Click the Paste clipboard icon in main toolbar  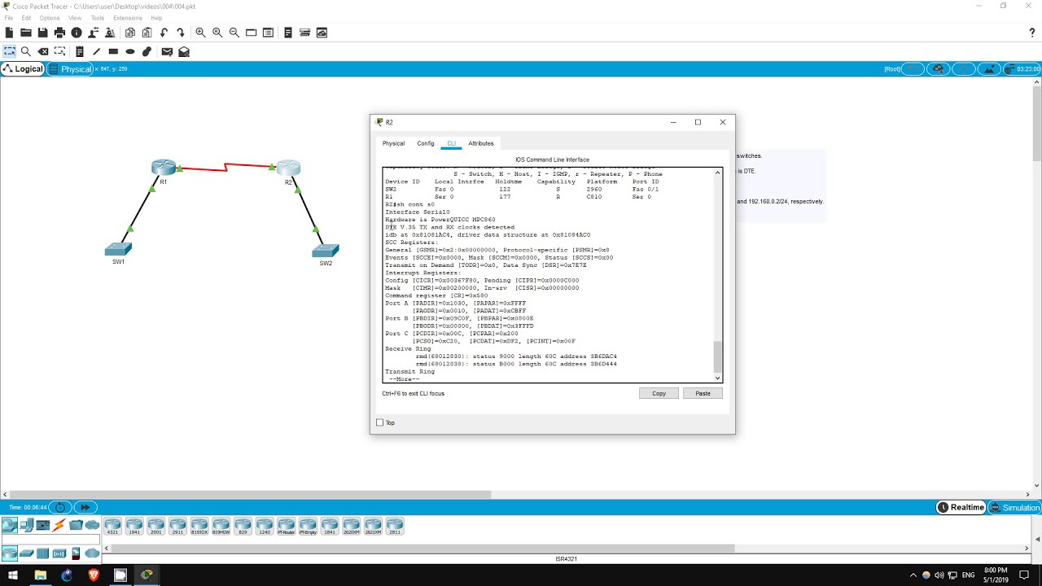tap(147, 33)
